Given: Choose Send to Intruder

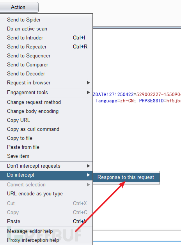Looking at the screenshot, I should coord(46,38).
